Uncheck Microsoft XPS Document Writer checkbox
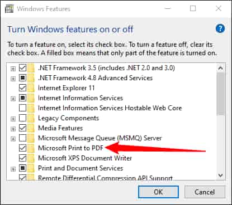The image size is (232, 205). pos(22,158)
